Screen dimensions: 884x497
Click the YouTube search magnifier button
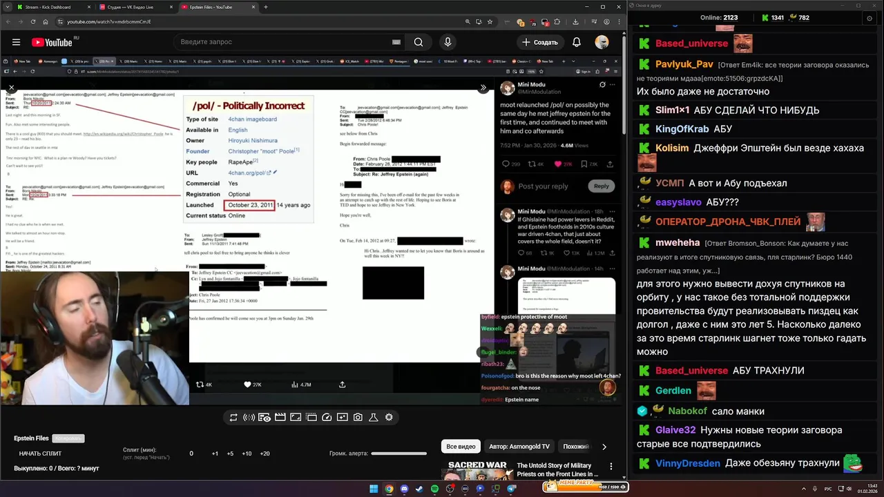click(419, 42)
